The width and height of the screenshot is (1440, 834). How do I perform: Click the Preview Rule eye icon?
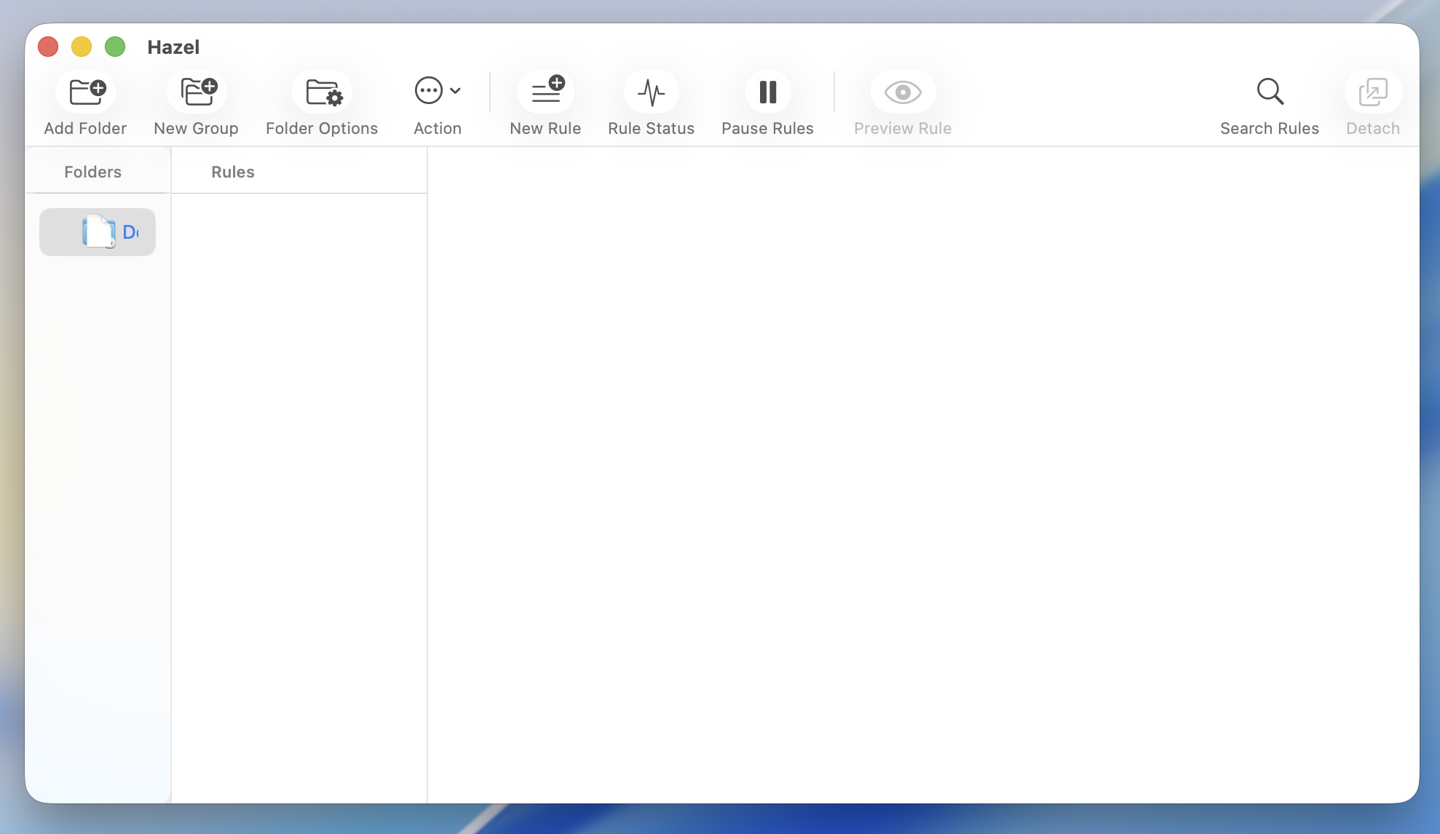903,92
